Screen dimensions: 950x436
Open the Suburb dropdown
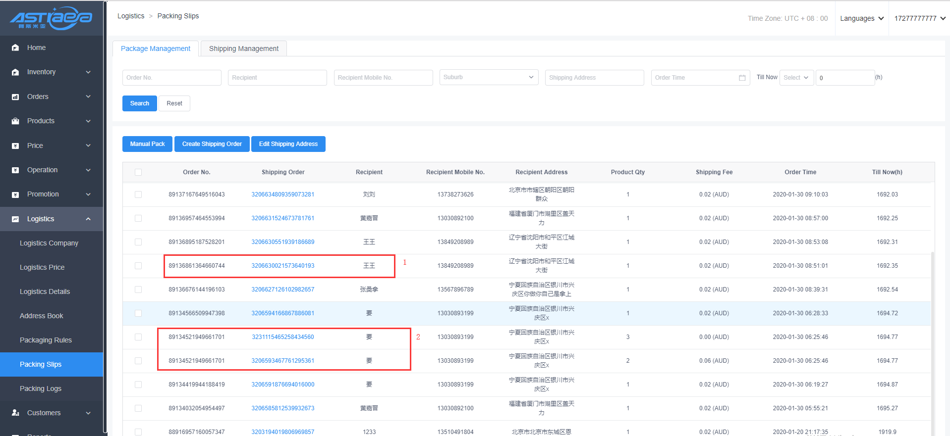point(488,77)
